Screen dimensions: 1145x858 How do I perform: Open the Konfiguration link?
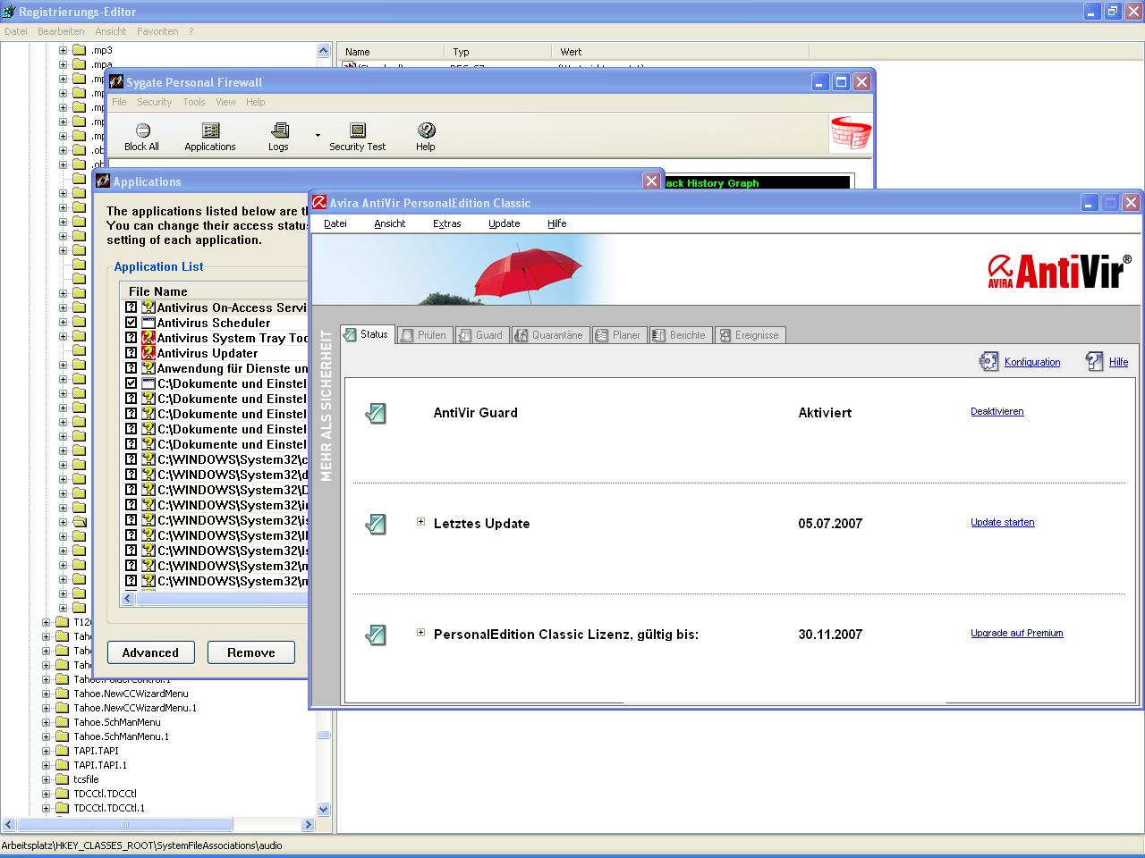1032,362
